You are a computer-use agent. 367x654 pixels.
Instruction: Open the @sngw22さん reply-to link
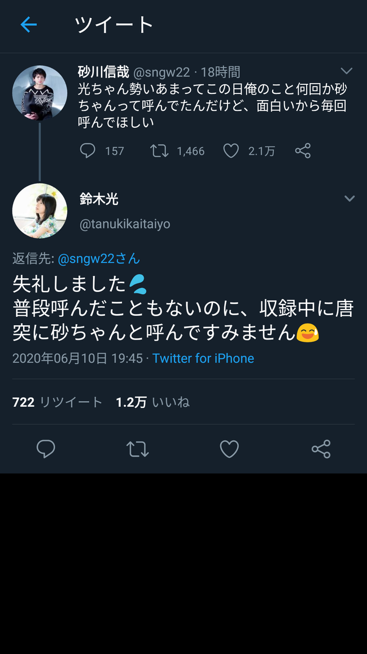(99, 259)
